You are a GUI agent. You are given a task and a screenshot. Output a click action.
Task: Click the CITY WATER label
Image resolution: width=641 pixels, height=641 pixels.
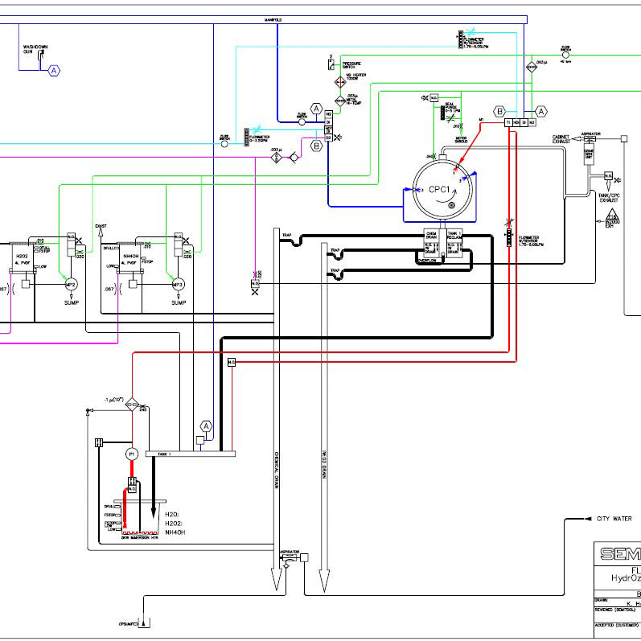[x=614, y=519]
